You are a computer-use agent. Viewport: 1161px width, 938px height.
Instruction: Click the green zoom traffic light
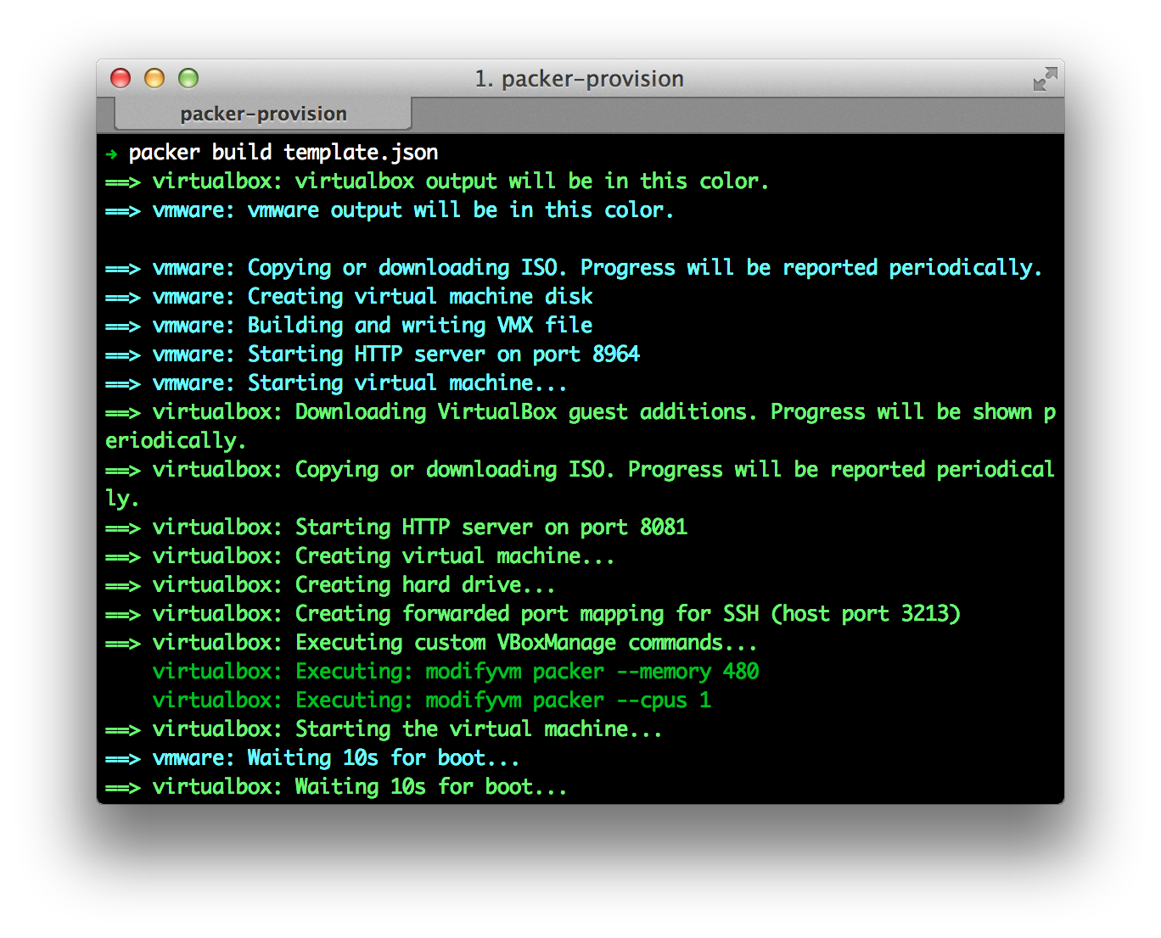point(188,77)
